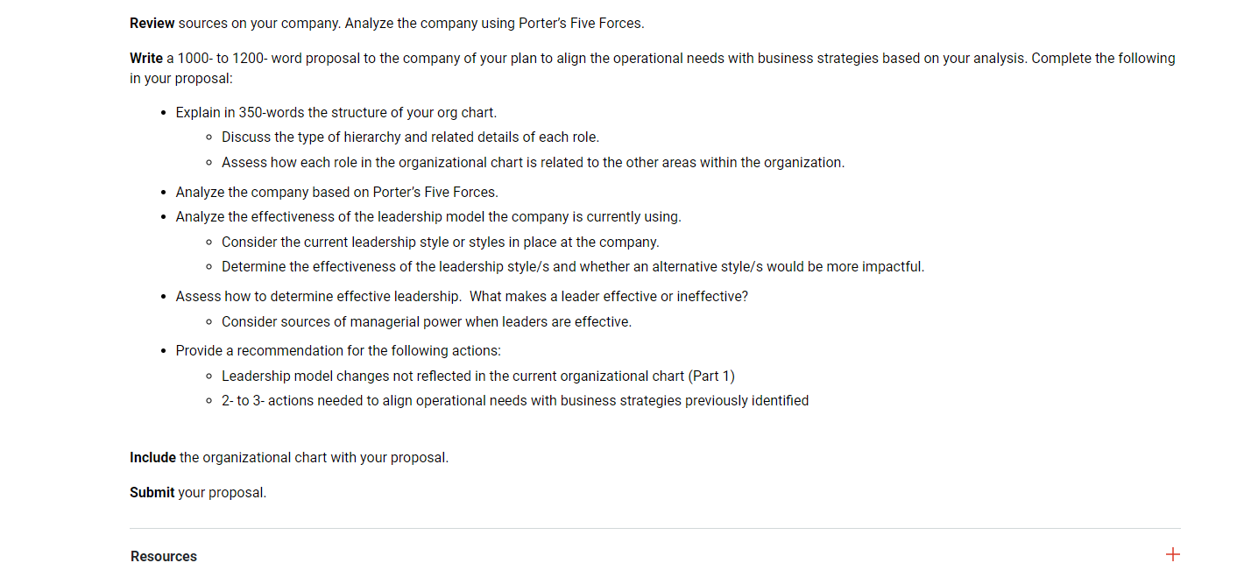Viewport: 1237px width, 577px height.
Task: Click the bold word Write
Action: [x=146, y=58]
